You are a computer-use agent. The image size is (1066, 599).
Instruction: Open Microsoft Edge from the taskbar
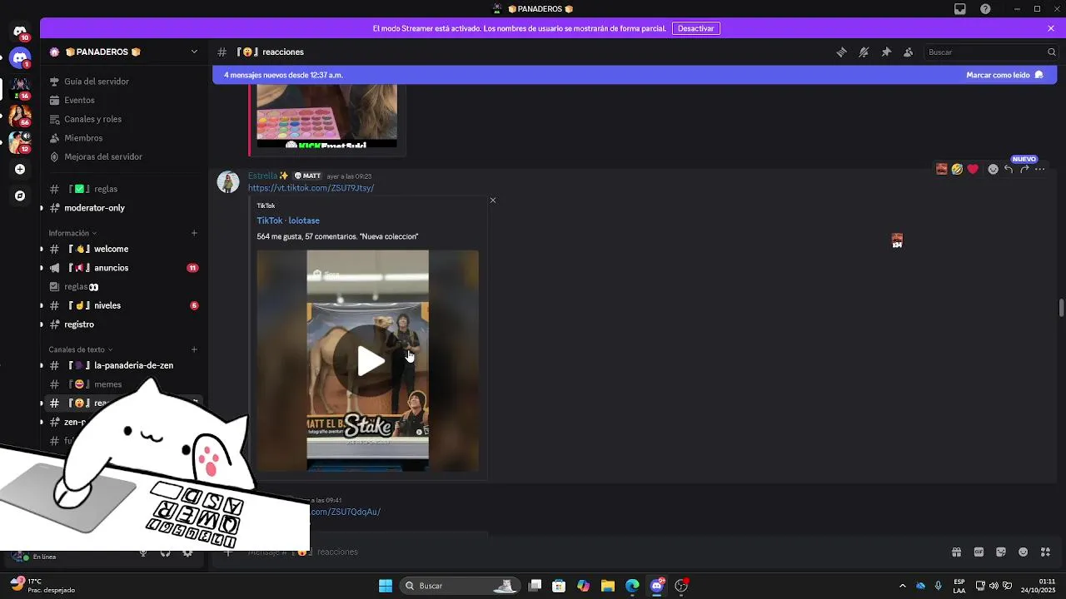pos(632,586)
